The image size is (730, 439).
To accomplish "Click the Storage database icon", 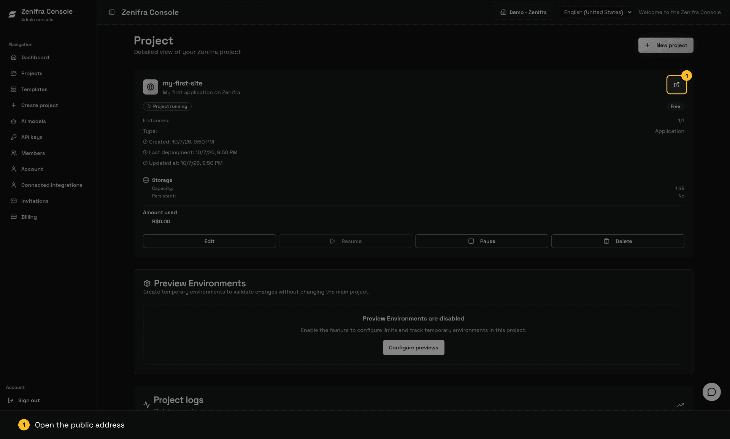I will (x=146, y=180).
